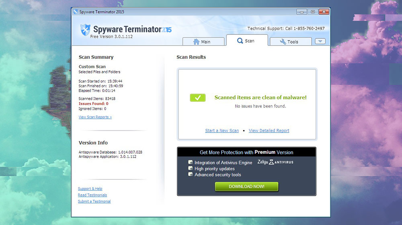402x225 pixels.
Task: Click the 'Ignored Items: 0' text
Action: point(92,108)
